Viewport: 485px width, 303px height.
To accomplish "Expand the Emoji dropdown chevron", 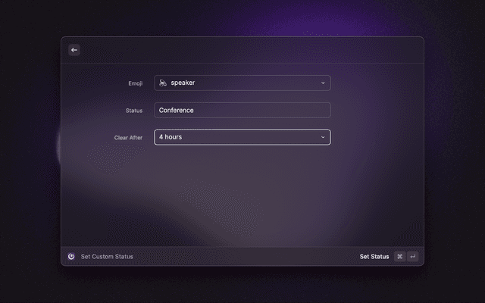I will 323,83.
